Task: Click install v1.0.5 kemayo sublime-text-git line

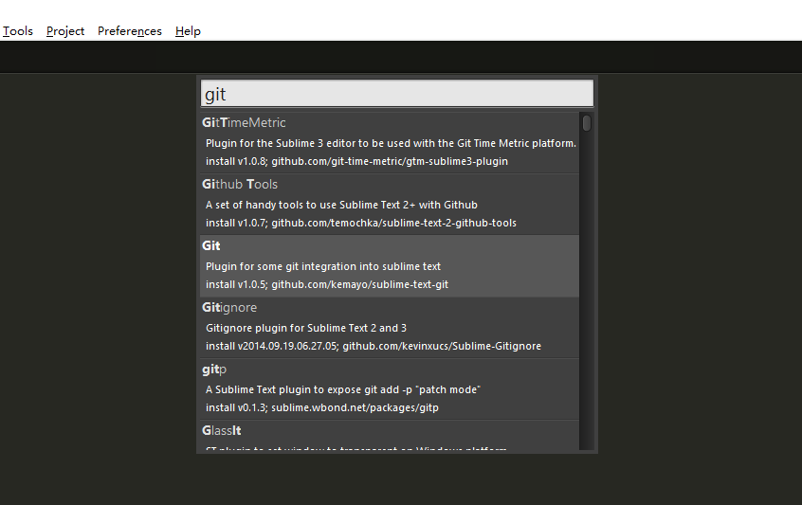Action: [x=327, y=284]
